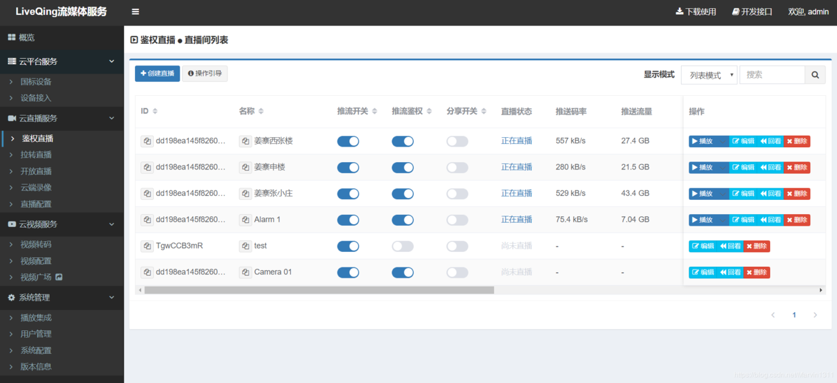Turn off 推流鉴权 for Alarm 1
This screenshot has width=837, height=383.
click(x=403, y=220)
